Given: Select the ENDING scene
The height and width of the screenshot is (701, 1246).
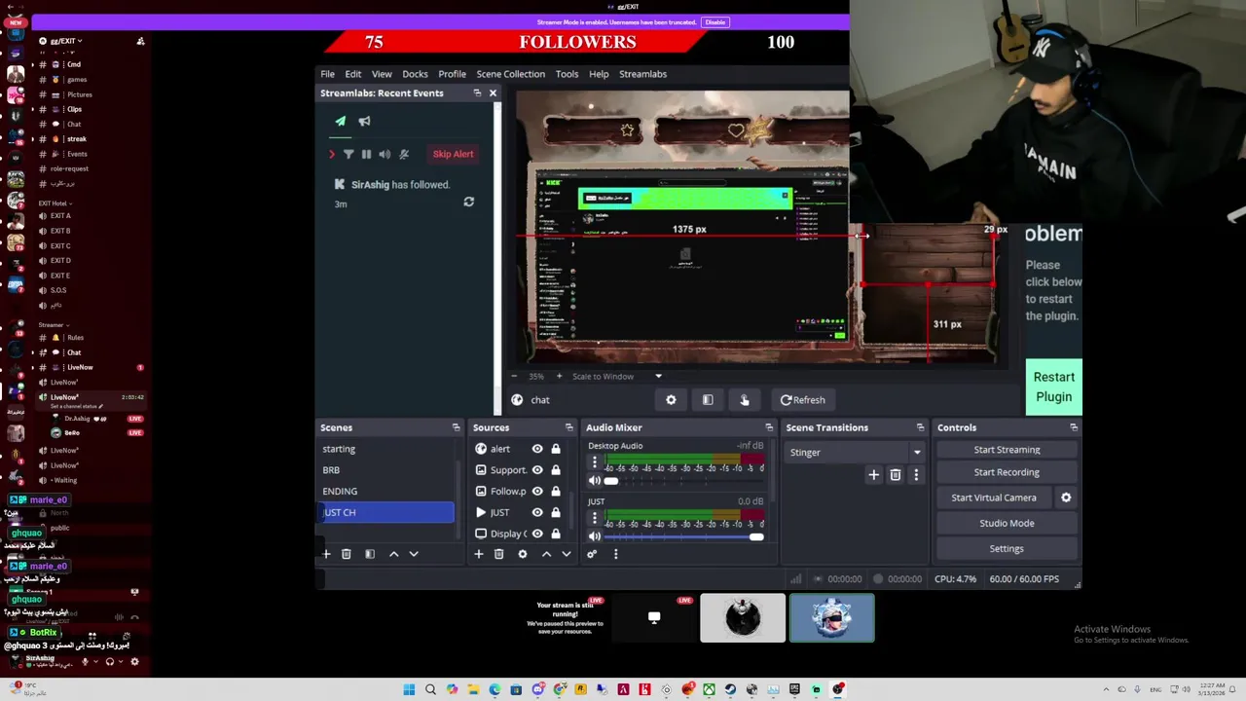Looking at the screenshot, I should pos(387,492).
